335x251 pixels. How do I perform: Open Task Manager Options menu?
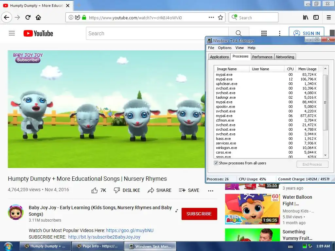[225, 48]
